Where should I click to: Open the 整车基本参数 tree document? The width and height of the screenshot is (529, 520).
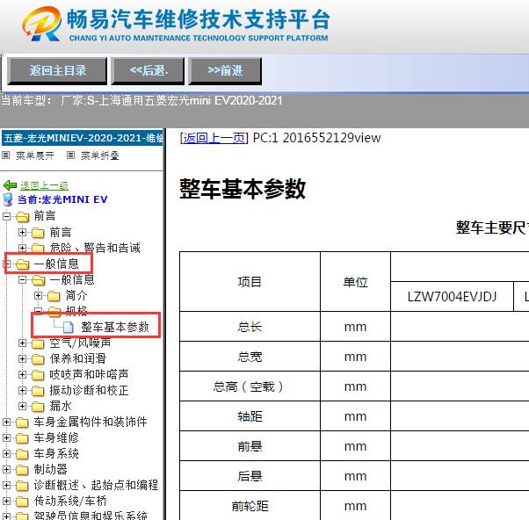pyautogui.click(x=115, y=327)
